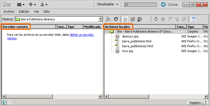
Task: Click the abansys.jpg image file icon
Action: [117, 36]
